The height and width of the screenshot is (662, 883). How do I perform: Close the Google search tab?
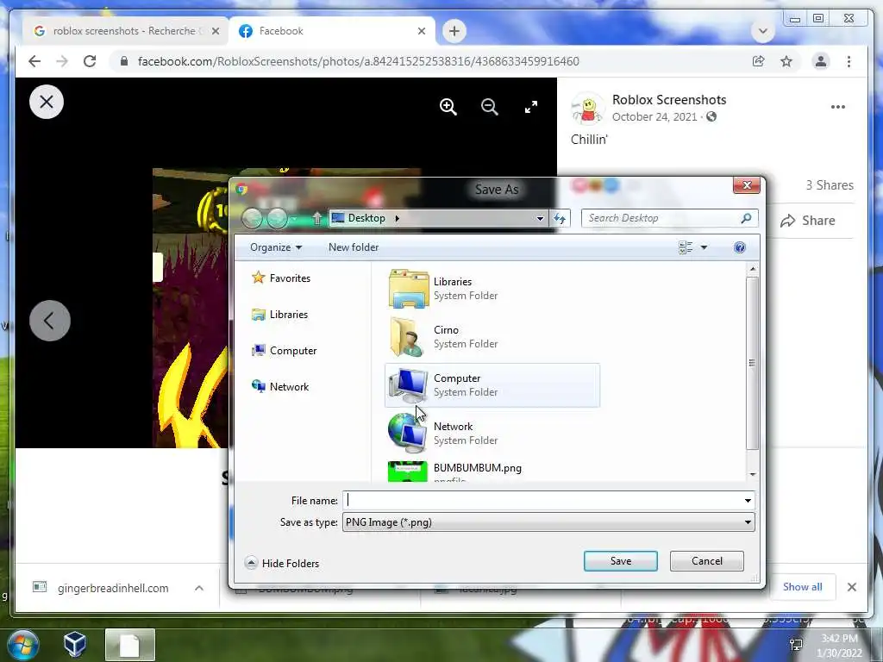(215, 31)
